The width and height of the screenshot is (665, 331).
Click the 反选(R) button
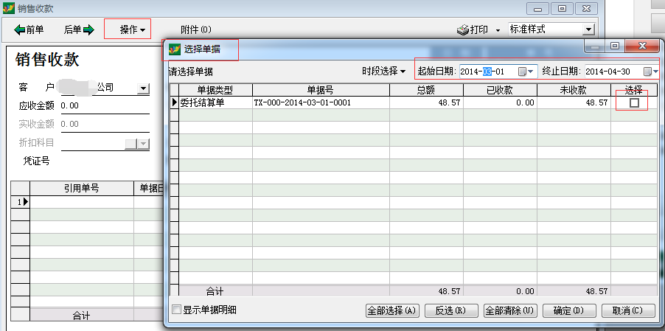point(451,310)
